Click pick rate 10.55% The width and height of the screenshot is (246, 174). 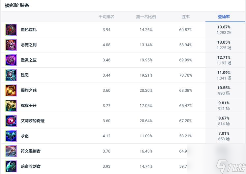click(x=224, y=88)
